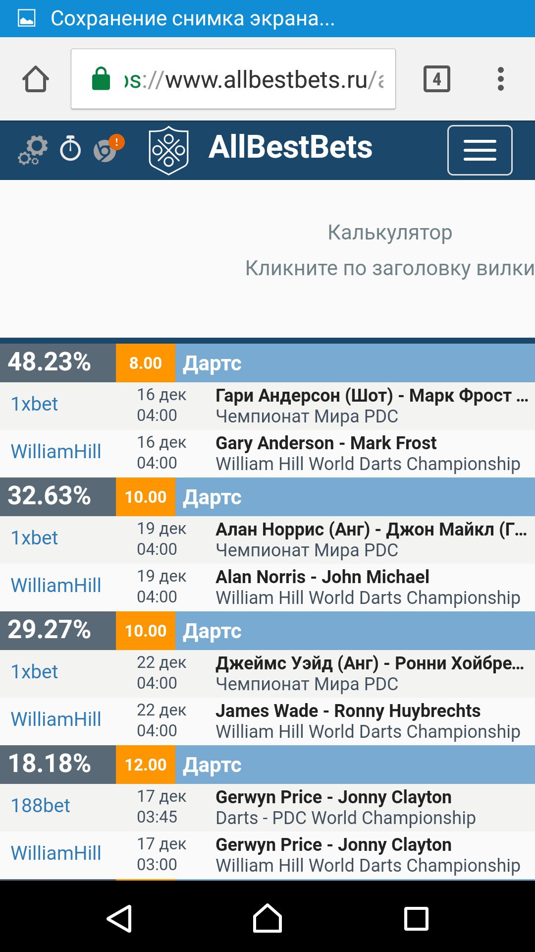Open 1xbet link for Гари Андерсон match
The height and width of the screenshot is (952, 535).
[x=35, y=404]
